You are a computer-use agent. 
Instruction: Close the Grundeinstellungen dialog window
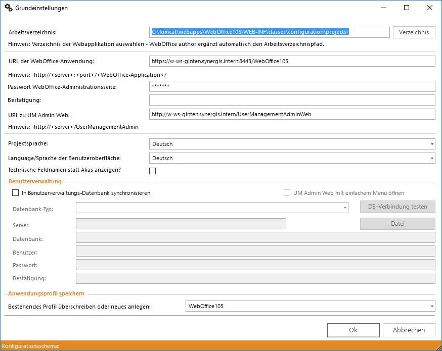[x=429, y=8]
